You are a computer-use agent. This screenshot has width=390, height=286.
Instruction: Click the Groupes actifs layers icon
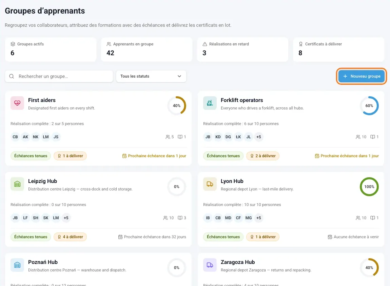(x=13, y=44)
